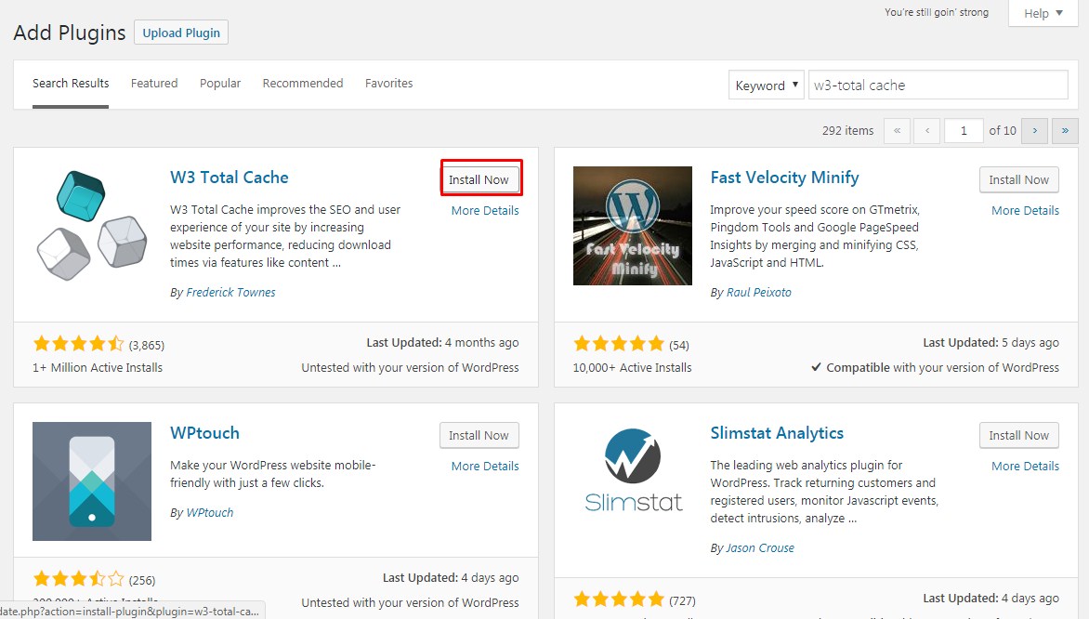Go to next results page

[x=1035, y=131]
